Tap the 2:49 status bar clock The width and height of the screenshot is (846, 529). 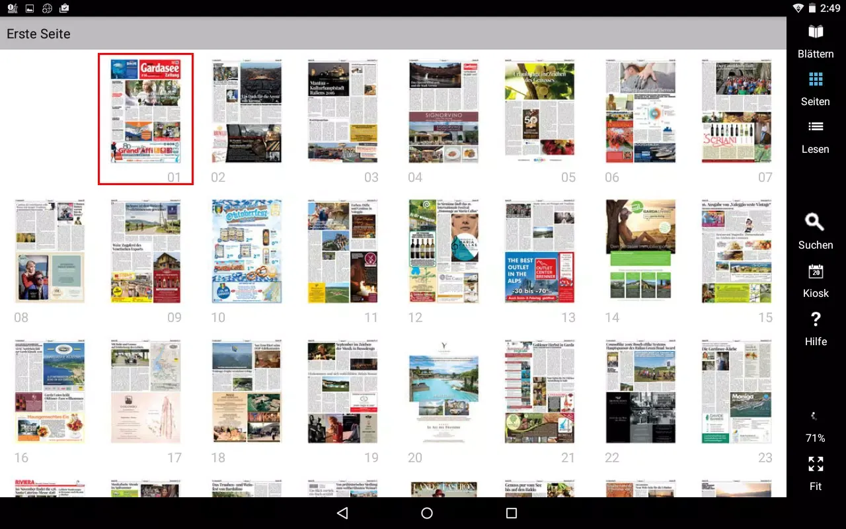click(x=830, y=8)
